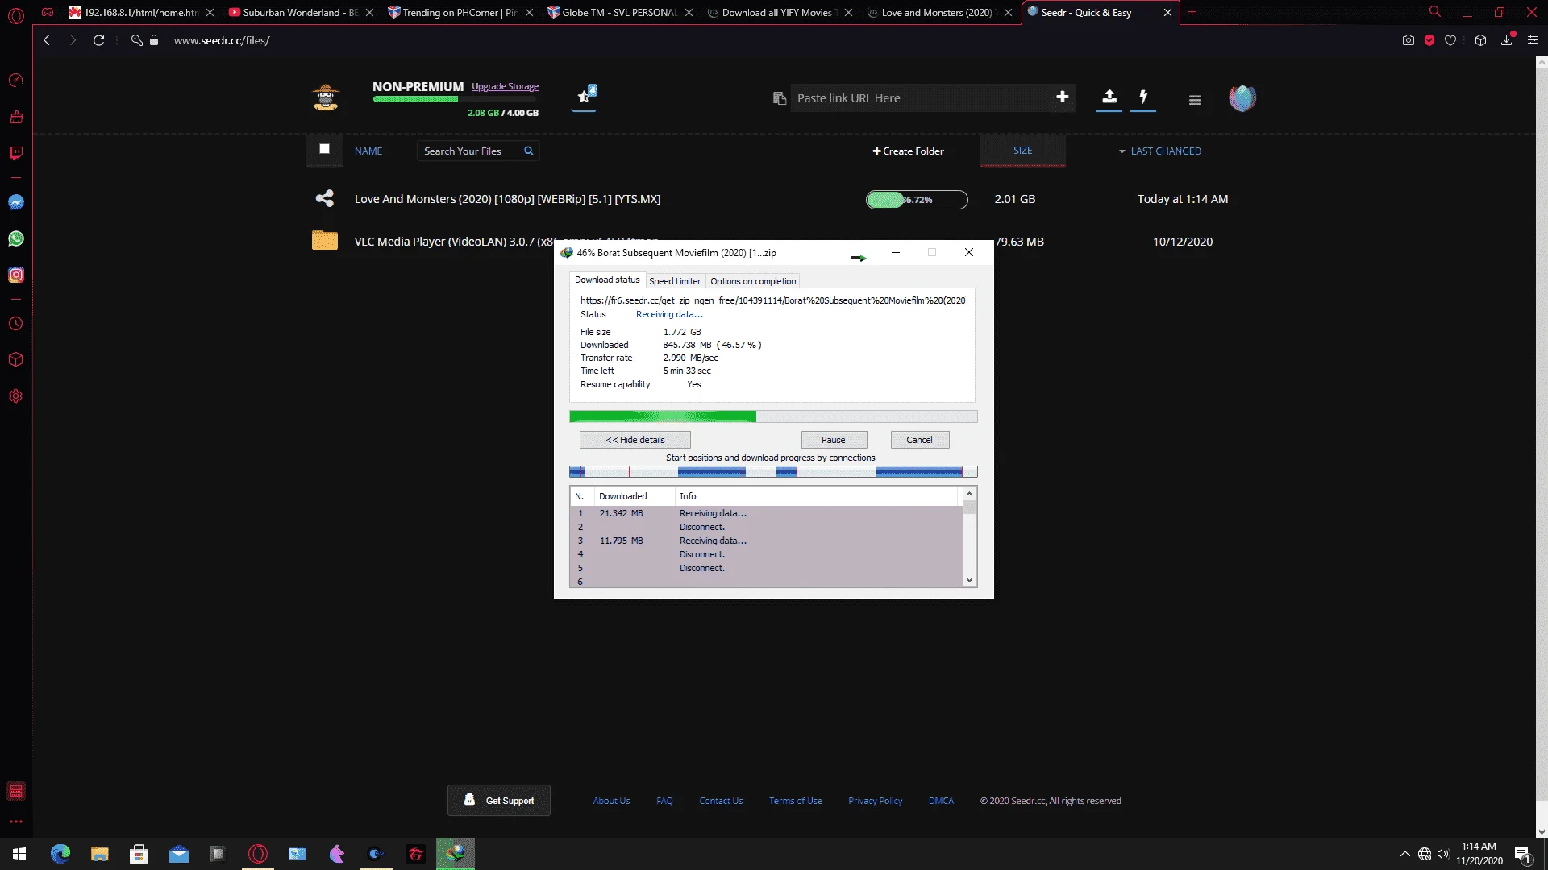Open the Seedr hamburger menu
This screenshot has height=870, width=1548.
(x=1195, y=100)
